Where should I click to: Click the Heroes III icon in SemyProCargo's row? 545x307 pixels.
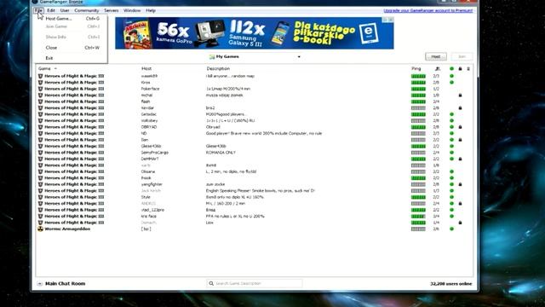tap(40, 153)
